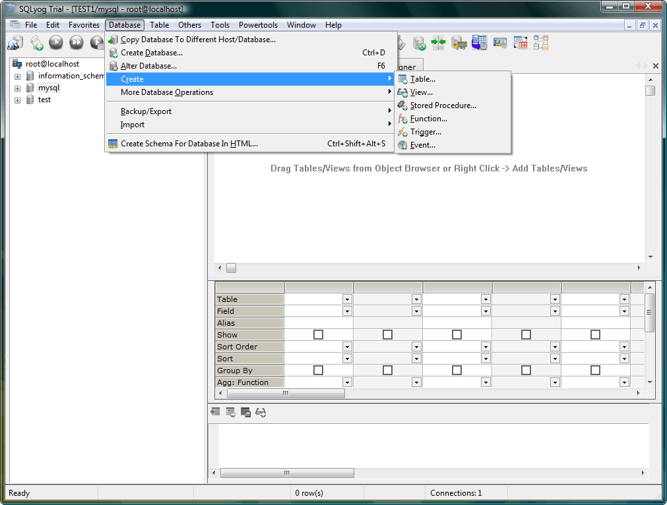The width and height of the screenshot is (667, 505).
Task: Click the Alias cell in the first column
Action: pyautogui.click(x=319, y=323)
